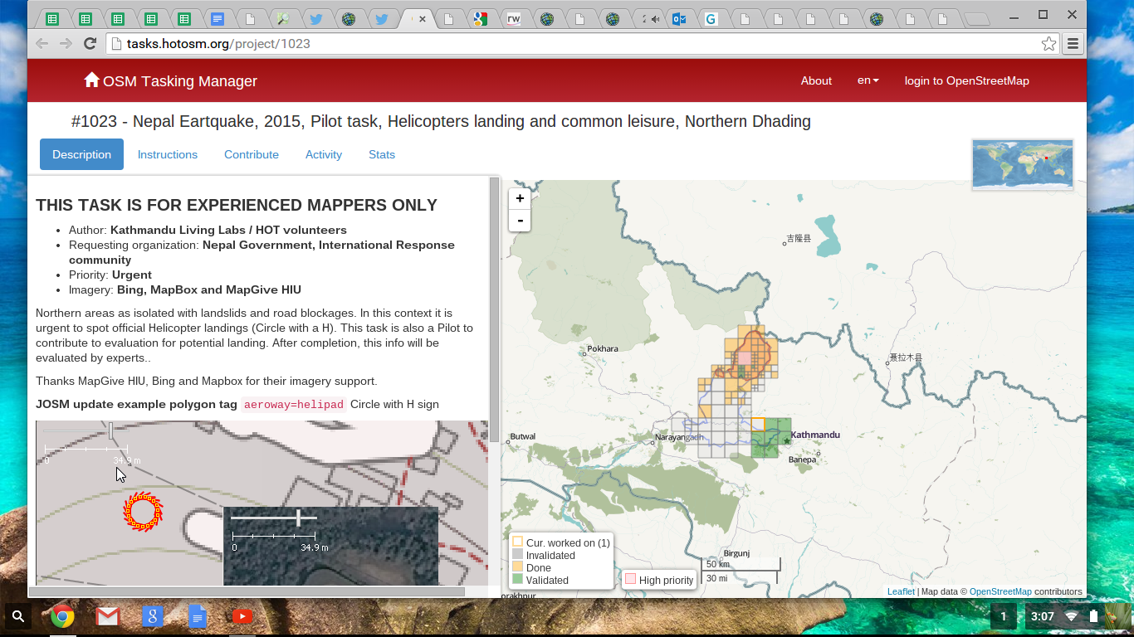
Task: Switch to the tab playing audio
Action: click(x=651, y=19)
